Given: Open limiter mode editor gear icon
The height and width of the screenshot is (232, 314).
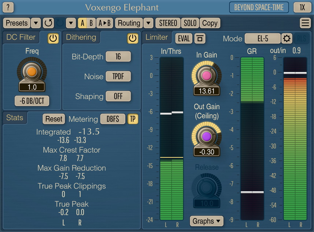Looking at the screenshot, I should 286,38.
